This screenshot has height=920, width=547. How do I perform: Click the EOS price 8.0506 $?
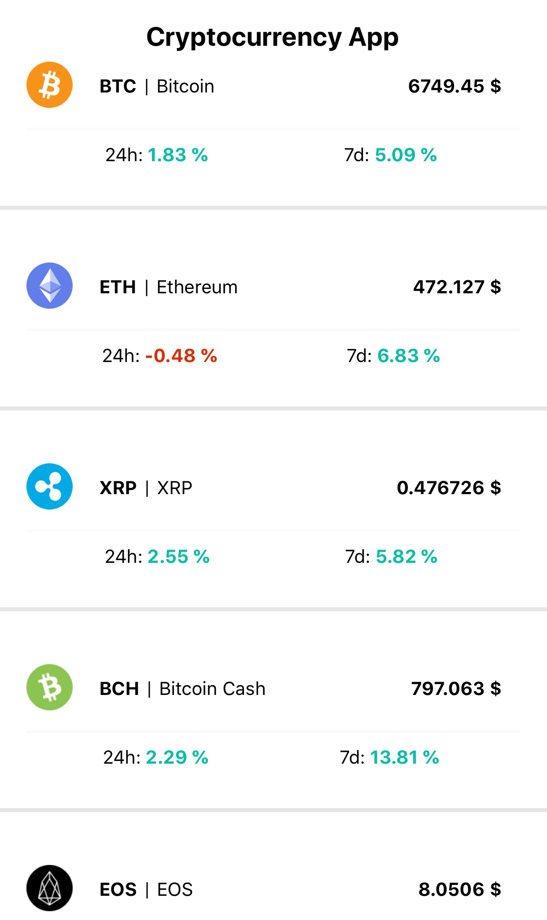pos(459,890)
